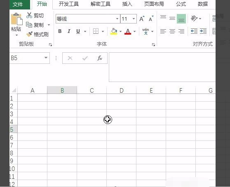Viewport: 230px width, 187px height.
Task: Open the Name Box dropdown arrow
Action: tap(46, 58)
